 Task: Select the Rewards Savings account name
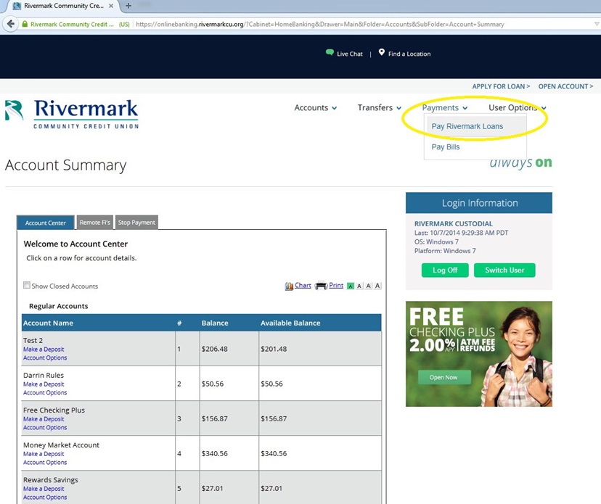[50, 480]
